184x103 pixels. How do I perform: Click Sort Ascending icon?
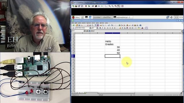122,25
